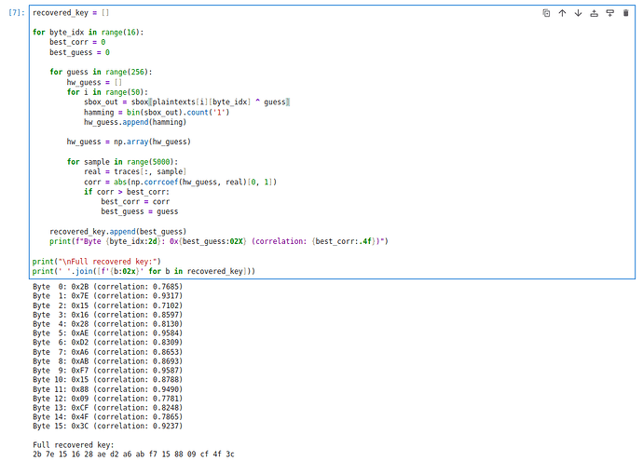Viewport: 643px width, 461px height.
Task: Click output row 'Byte 4: 0x28'
Action: point(107,324)
